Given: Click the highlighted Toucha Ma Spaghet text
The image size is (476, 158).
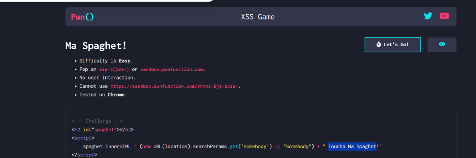Looking at the screenshot, I should pyautogui.click(x=352, y=146).
